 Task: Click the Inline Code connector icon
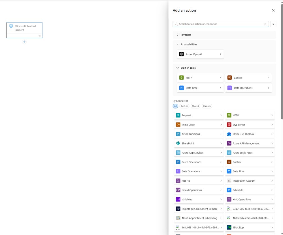click(x=178, y=125)
